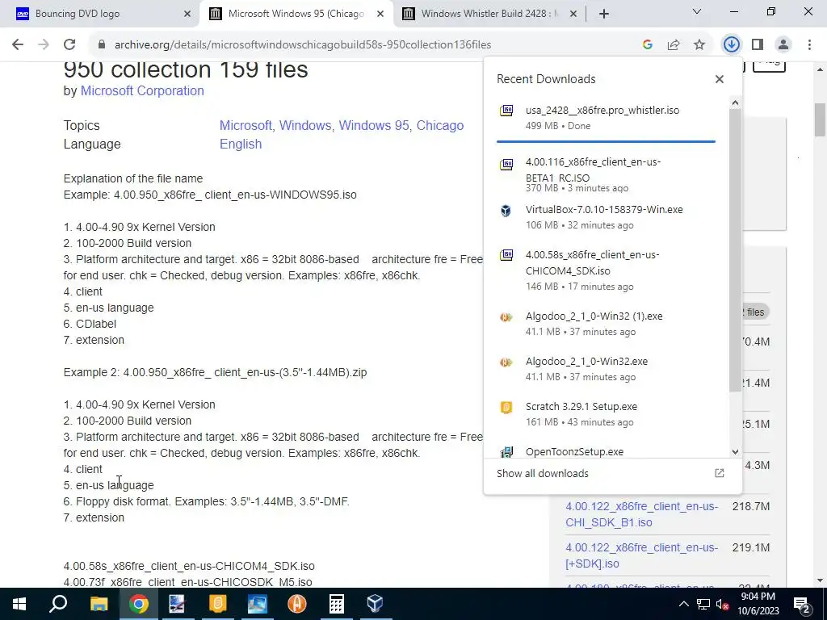Image resolution: width=827 pixels, height=620 pixels.
Task: Open the Windows 95 topic link
Action: point(373,125)
